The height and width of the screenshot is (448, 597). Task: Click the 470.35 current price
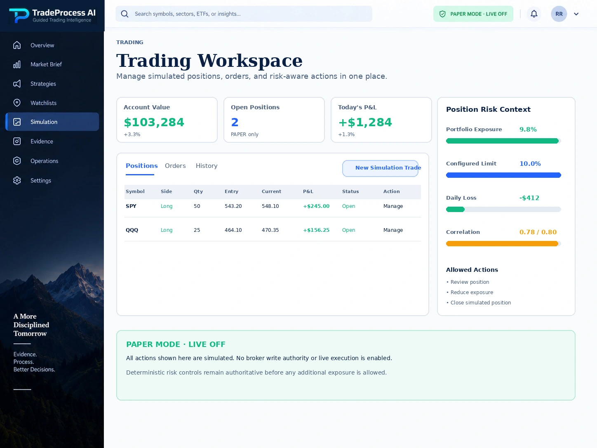pyautogui.click(x=270, y=230)
